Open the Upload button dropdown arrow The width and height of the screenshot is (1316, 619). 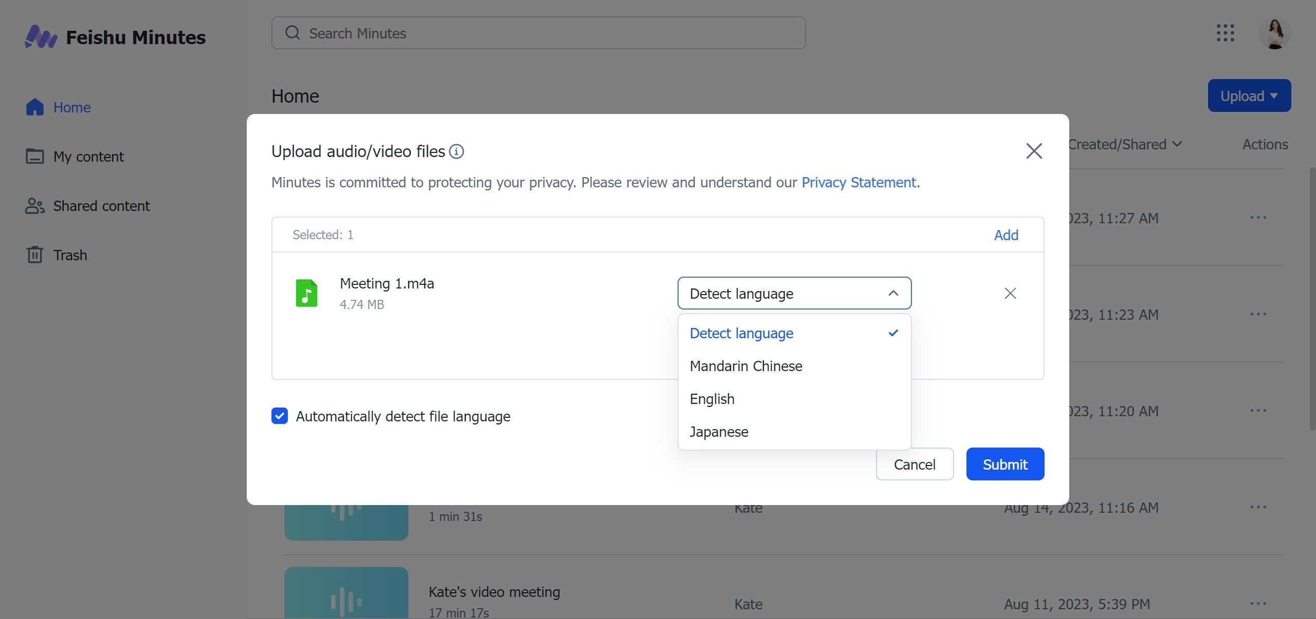click(x=1274, y=95)
